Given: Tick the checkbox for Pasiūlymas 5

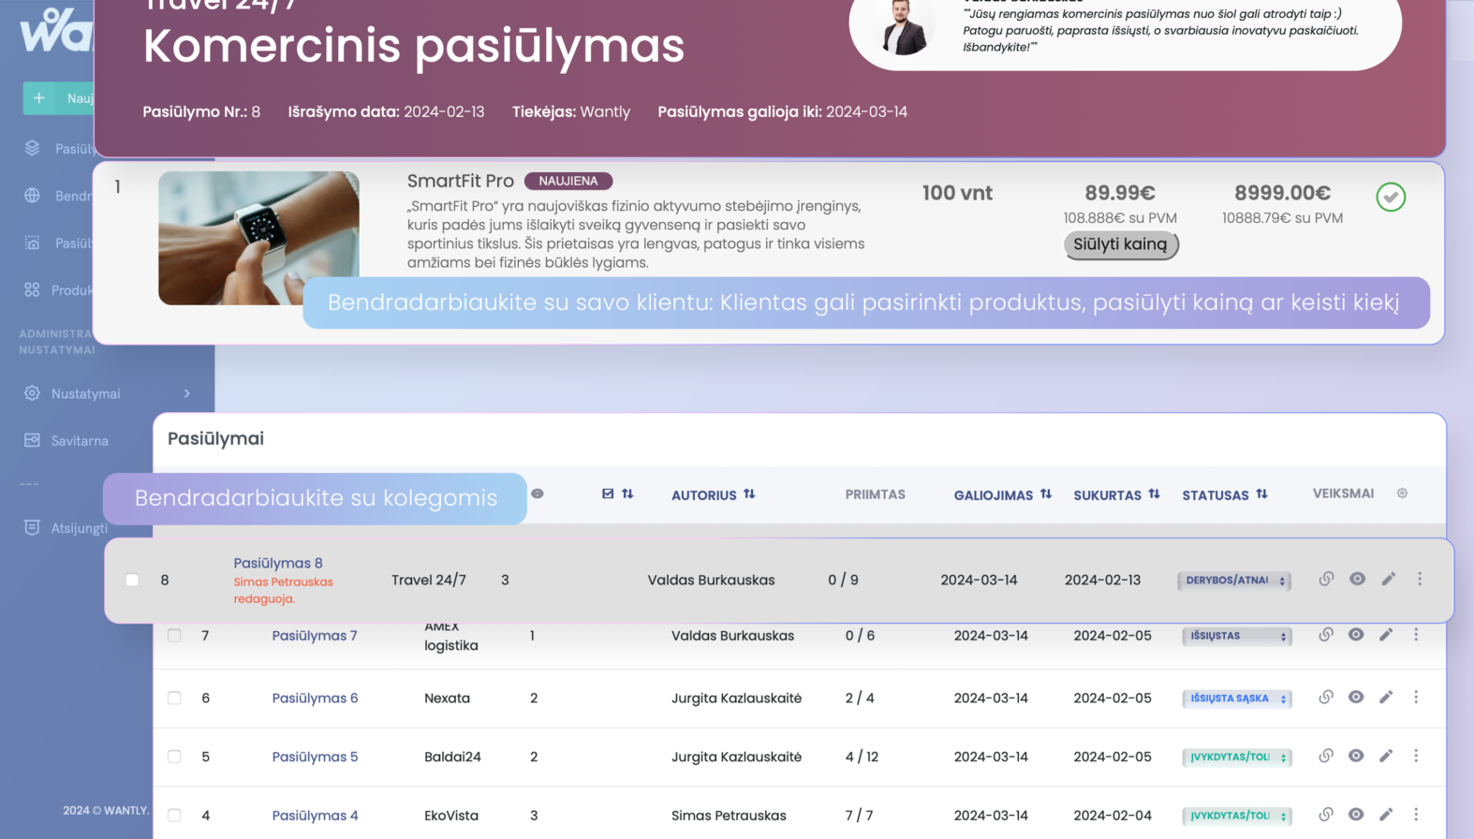Looking at the screenshot, I should pyautogui.click(x=174, y=757).
